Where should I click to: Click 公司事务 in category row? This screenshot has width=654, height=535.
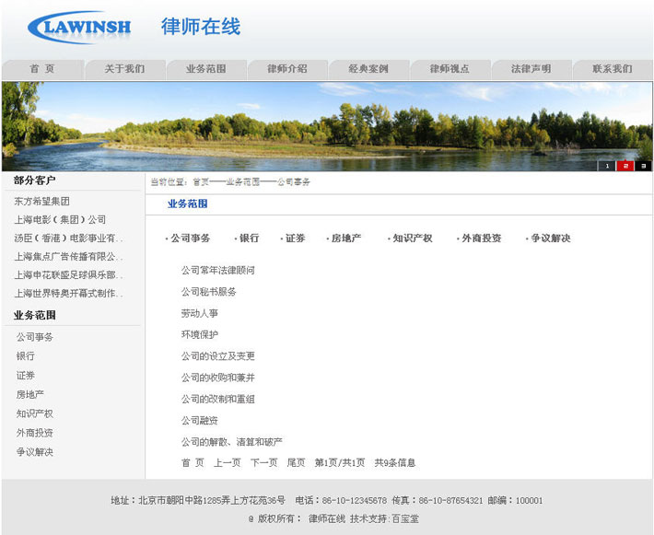click(x=190, y=238)
